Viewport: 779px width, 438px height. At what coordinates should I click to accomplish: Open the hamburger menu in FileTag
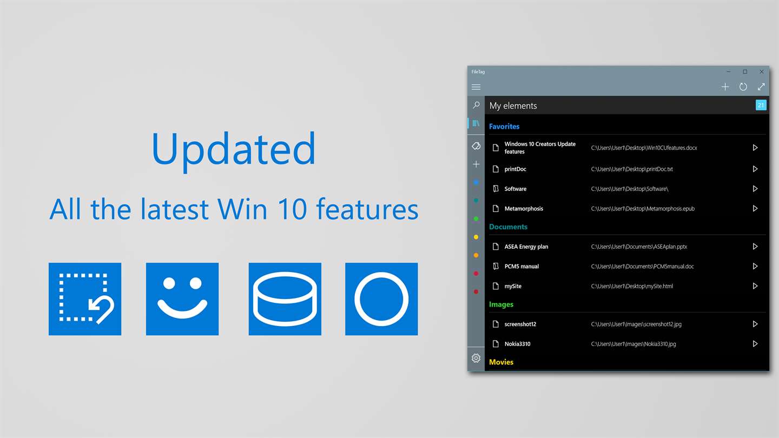tap(476, 87)
